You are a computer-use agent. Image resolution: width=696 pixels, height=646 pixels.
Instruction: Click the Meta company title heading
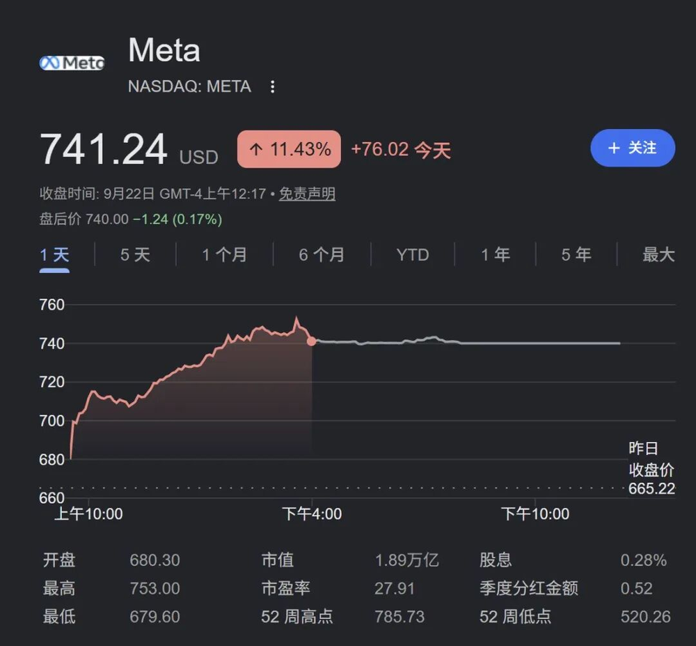164,49
